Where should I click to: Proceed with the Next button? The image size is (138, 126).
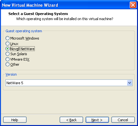[x=97, y=120]
